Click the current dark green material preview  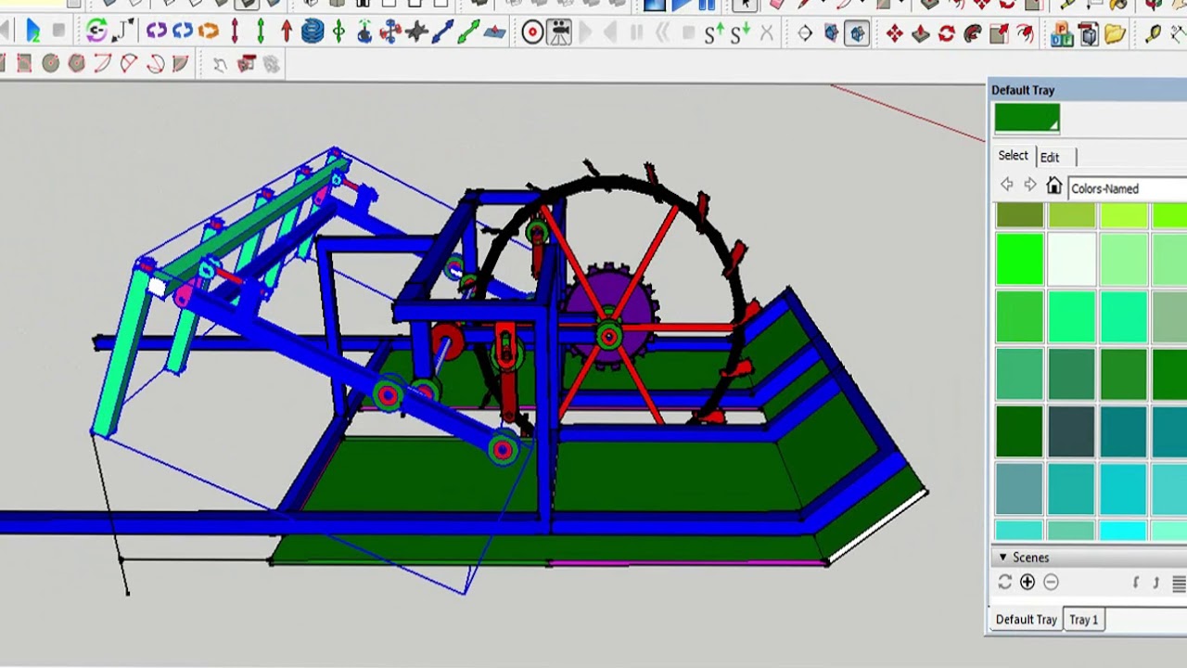pyautogui.click(x=1027, y=119)
